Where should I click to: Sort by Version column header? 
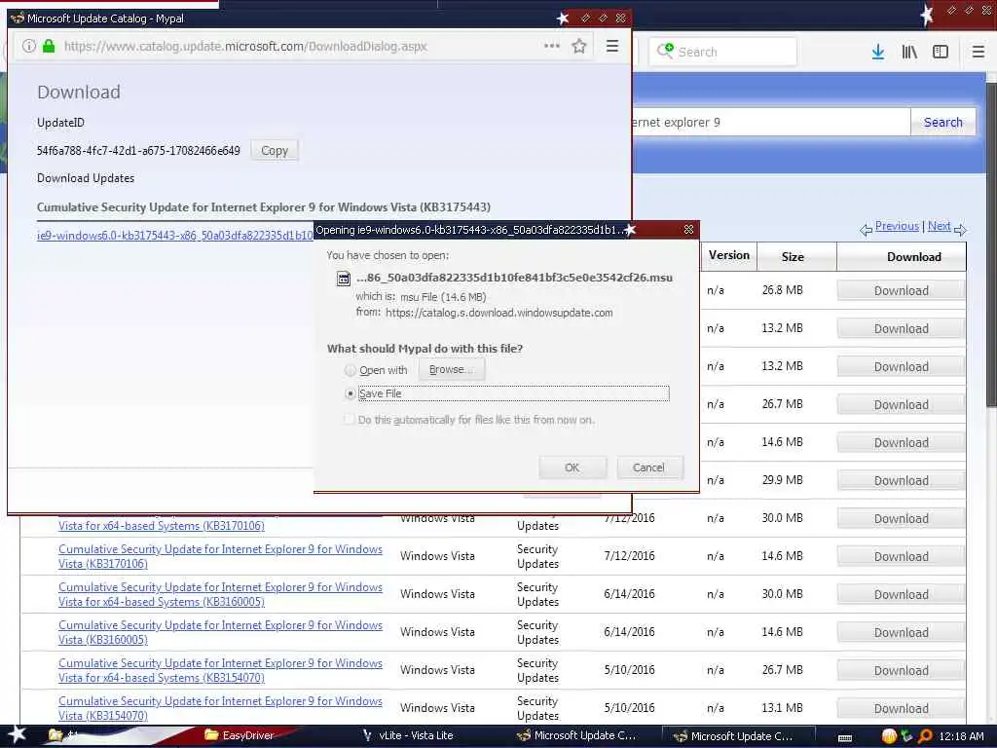[x=728, y=256]
